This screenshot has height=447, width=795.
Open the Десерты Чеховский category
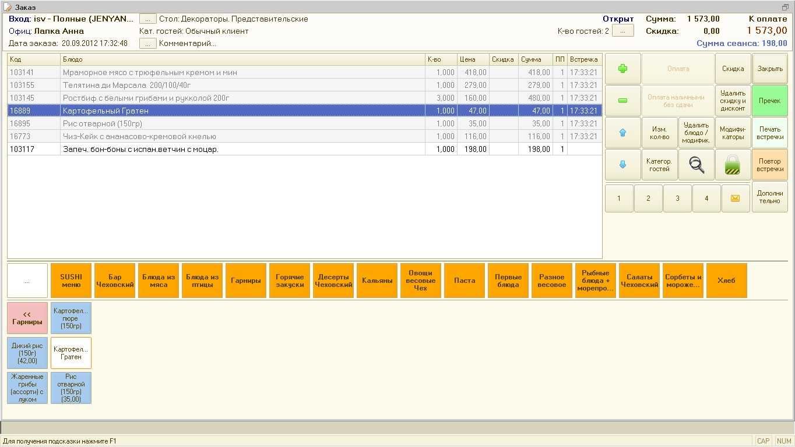[x=333, y=281]
